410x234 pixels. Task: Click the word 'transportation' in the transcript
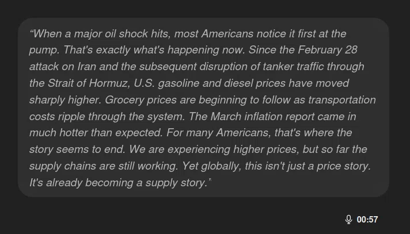(x=342, y=100)
